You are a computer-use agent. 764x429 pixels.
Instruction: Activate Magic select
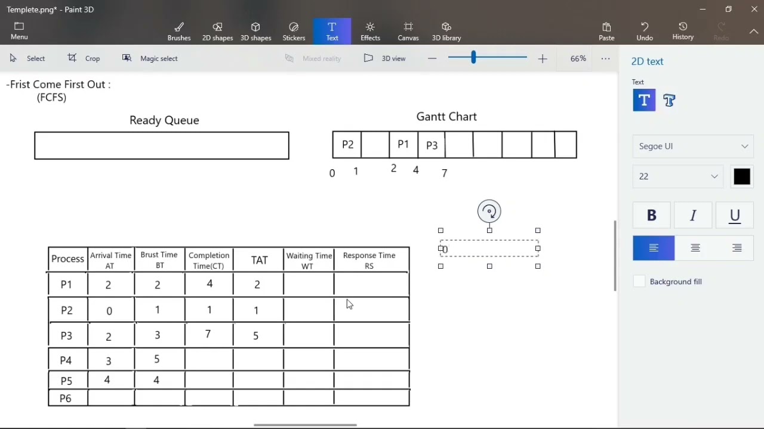pos(150,58)
